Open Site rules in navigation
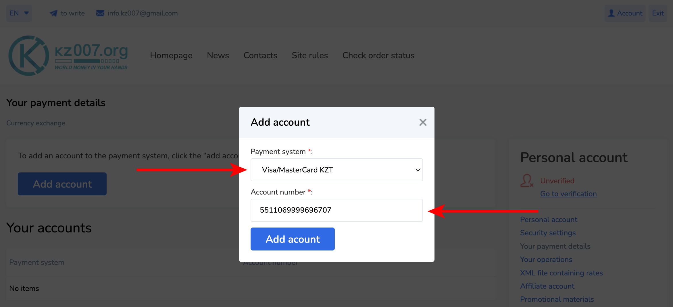Viewport: 673px width, 307px height. coord(309,55)
